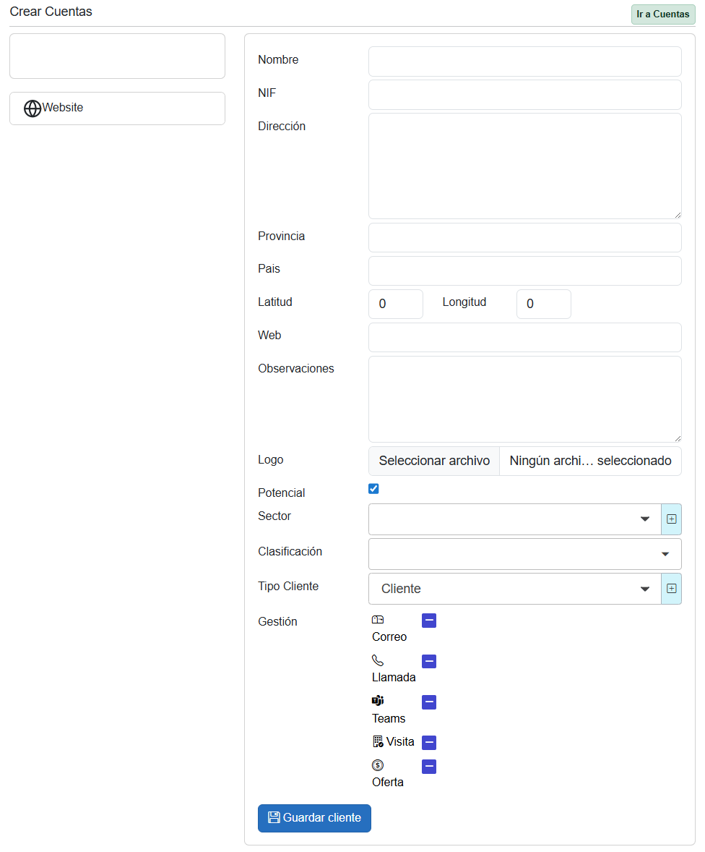Click the globe Website icon
705x852 pixels.
[33, 108]
